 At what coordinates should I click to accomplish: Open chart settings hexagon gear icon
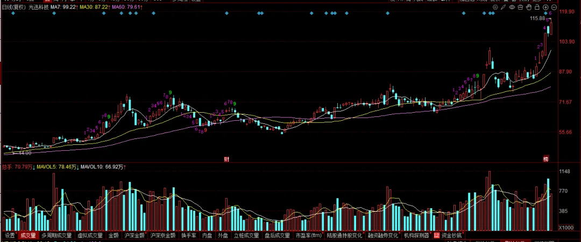tap(495, 7)
